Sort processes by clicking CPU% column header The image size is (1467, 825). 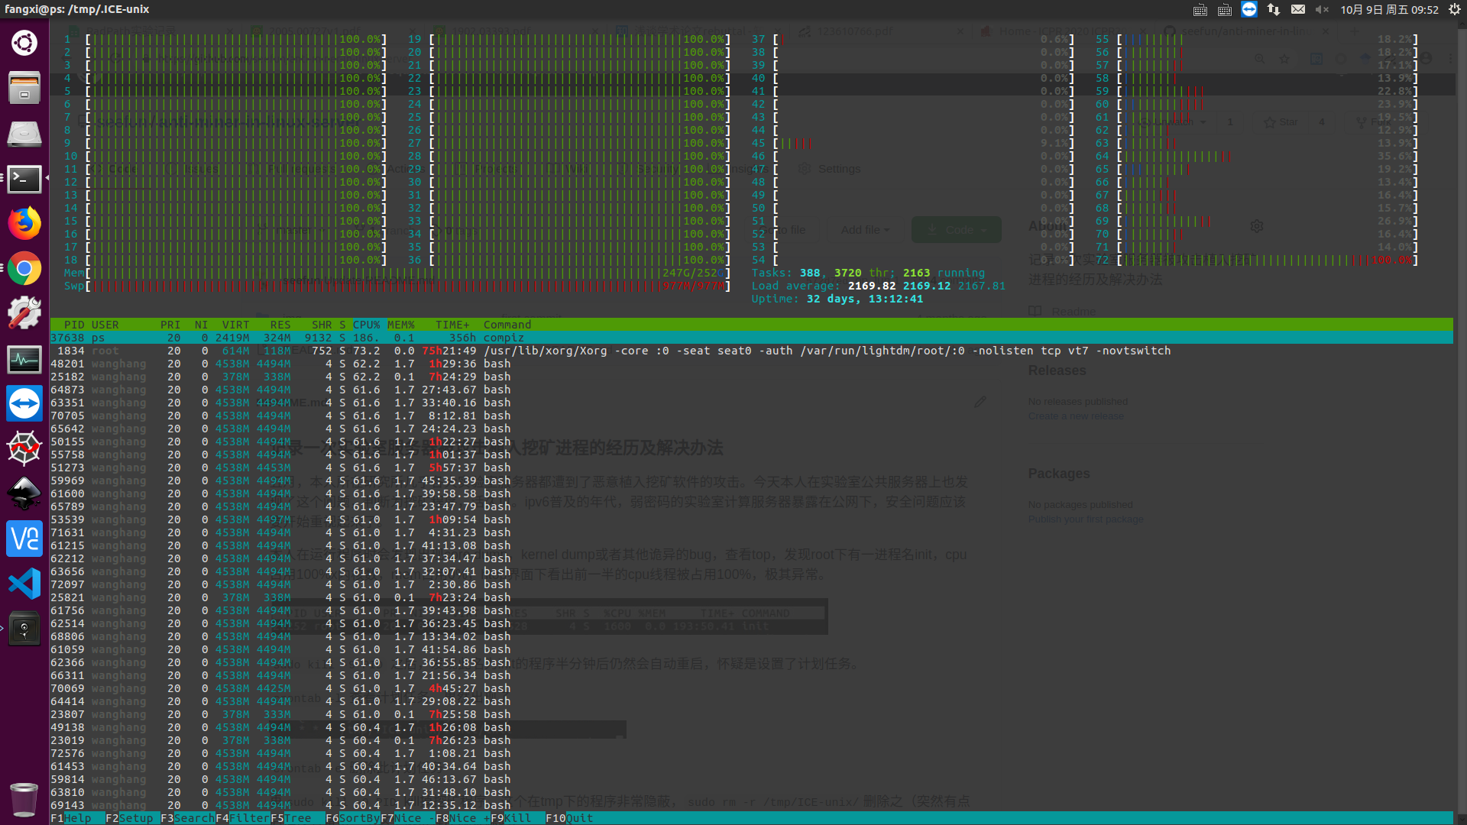(366, 325)
